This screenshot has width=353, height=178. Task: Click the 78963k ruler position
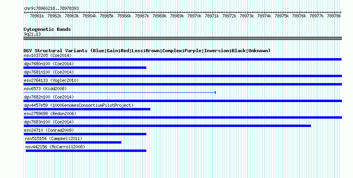72,16
